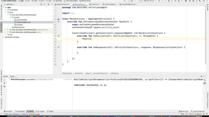Click override gutter icon on line 18
The image size is (209, 117).
58,36
